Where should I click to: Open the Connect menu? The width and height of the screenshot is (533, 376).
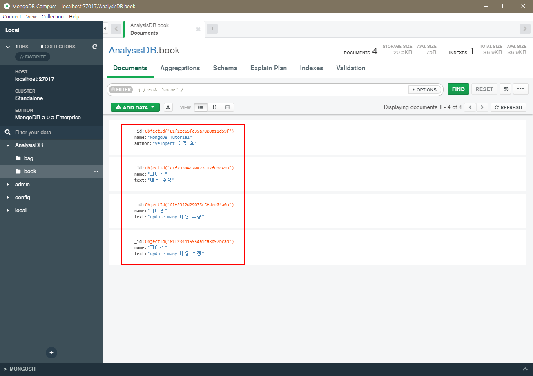[12, 17]
